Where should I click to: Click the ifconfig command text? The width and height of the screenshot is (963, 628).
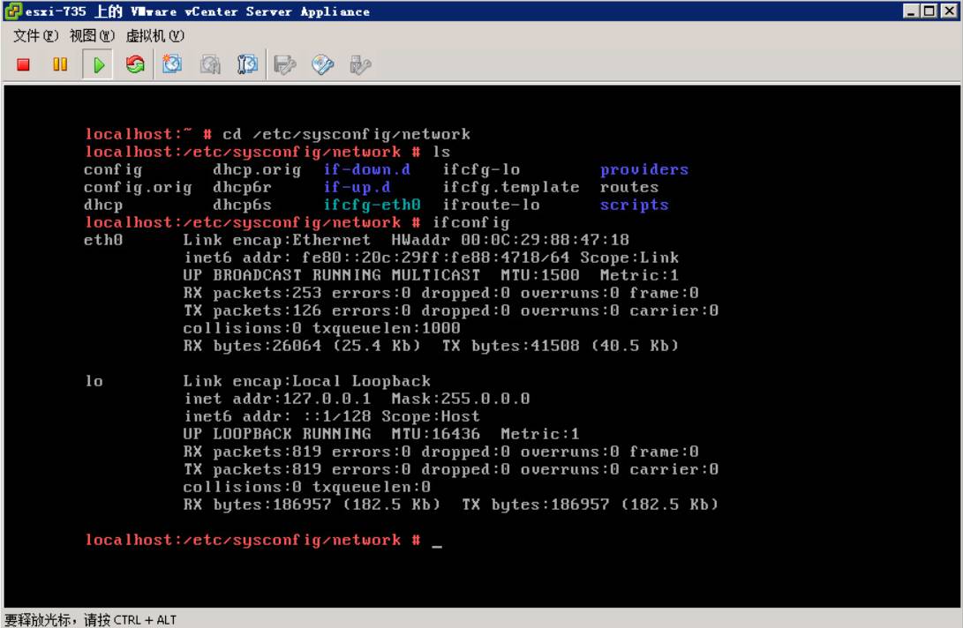pos(471,223)
